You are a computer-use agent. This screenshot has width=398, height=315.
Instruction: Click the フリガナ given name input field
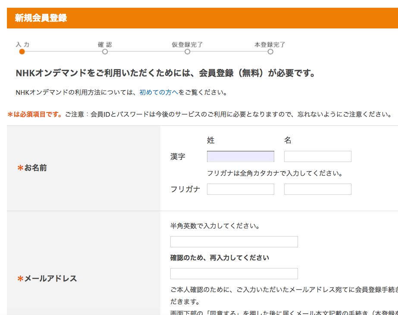point(317,189)
